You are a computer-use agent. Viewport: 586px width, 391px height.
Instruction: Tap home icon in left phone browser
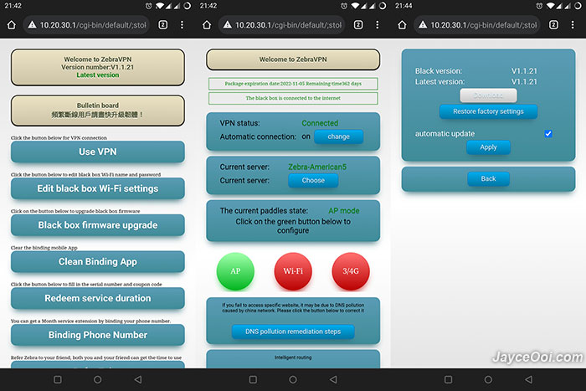click(x=12, y=25)
